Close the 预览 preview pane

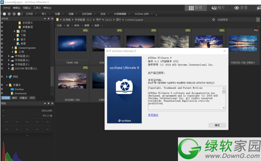coord(52,103)
